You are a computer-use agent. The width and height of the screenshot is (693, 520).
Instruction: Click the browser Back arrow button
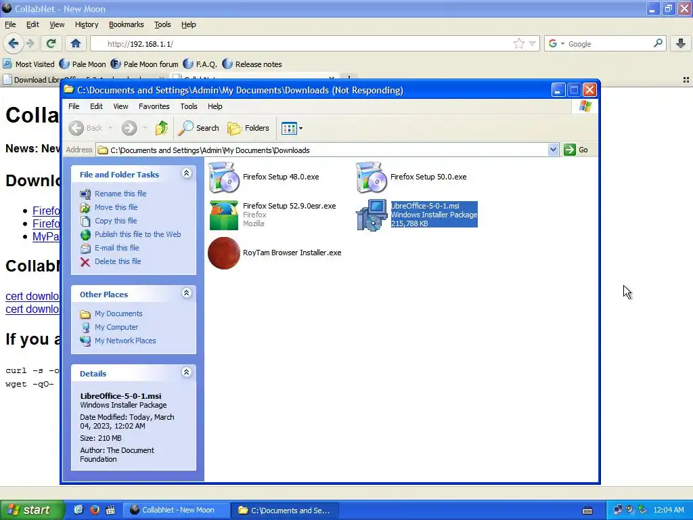[13, 43]
